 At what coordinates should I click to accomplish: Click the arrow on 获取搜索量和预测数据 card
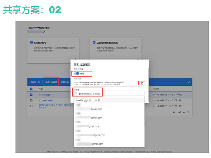point(138,59)
